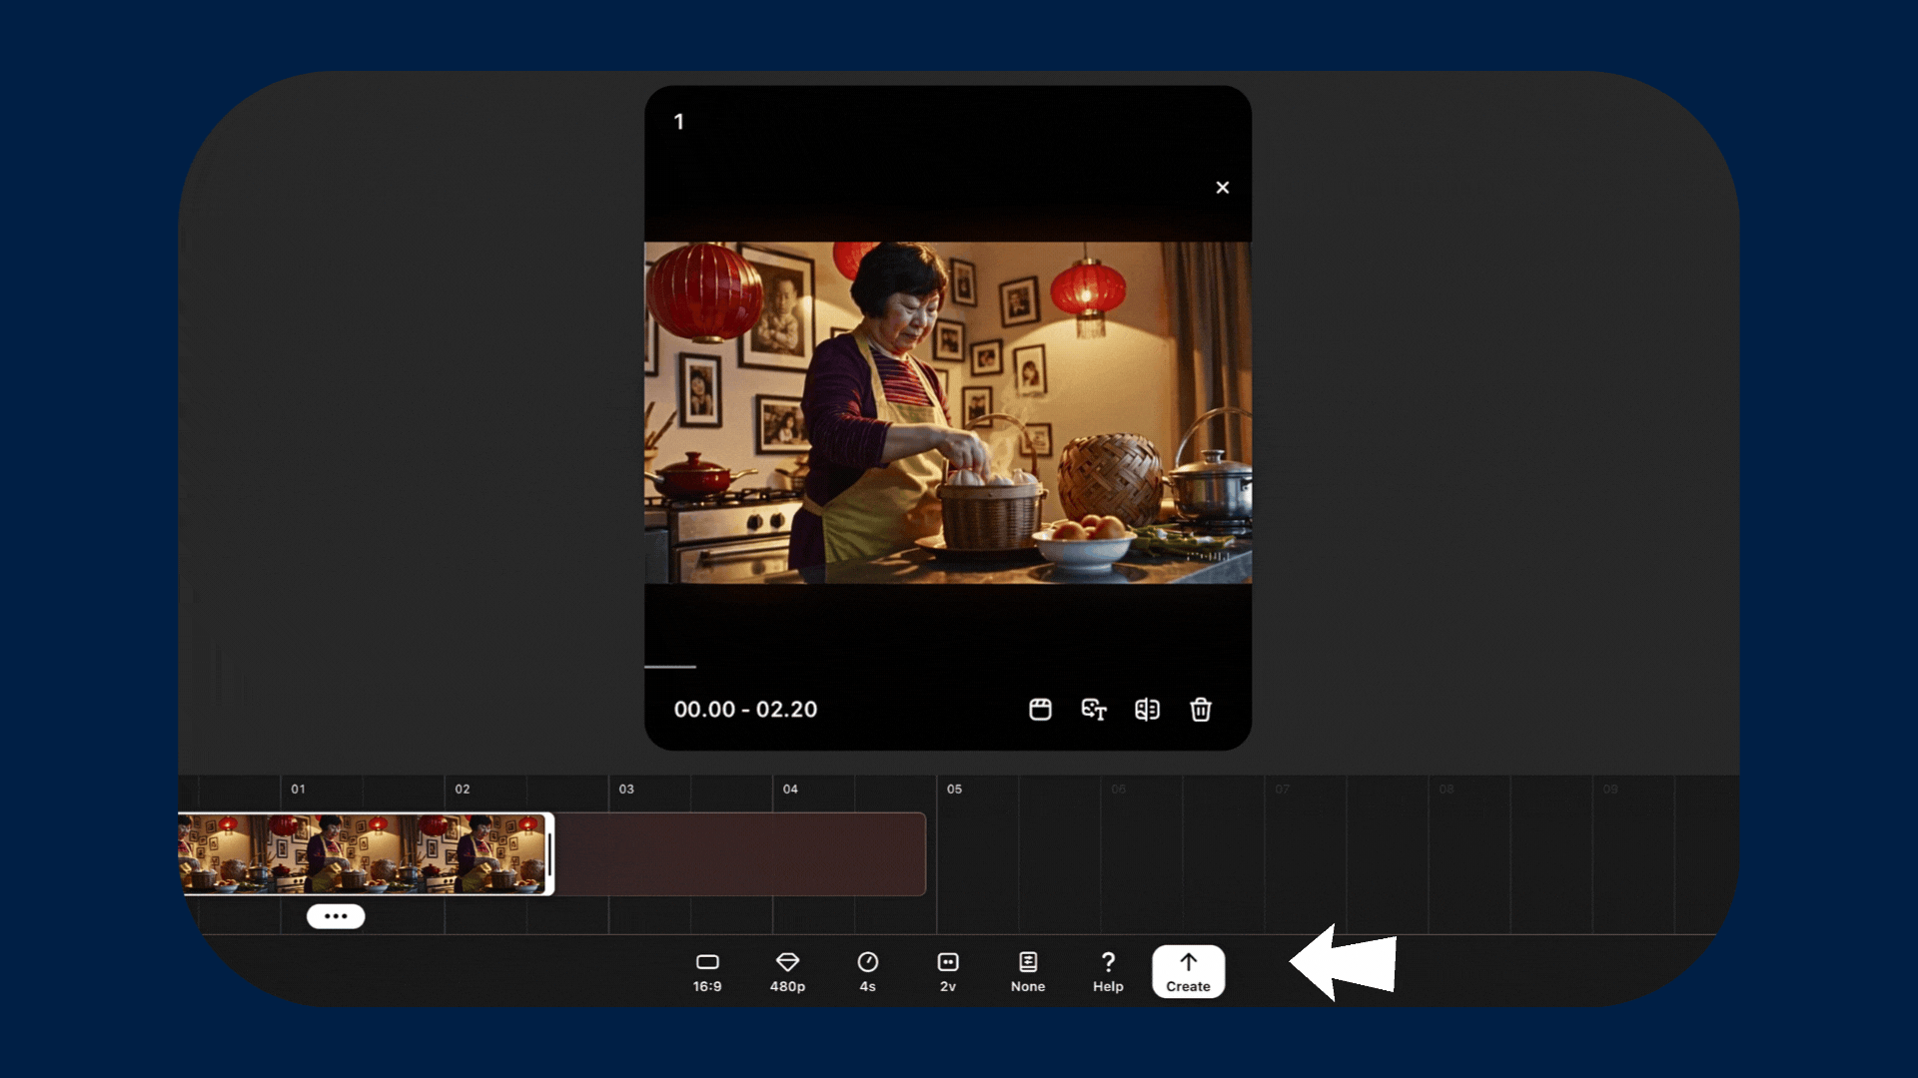Delete the clip using the trash icon

pyautogui.click(x=1201, y=710)
